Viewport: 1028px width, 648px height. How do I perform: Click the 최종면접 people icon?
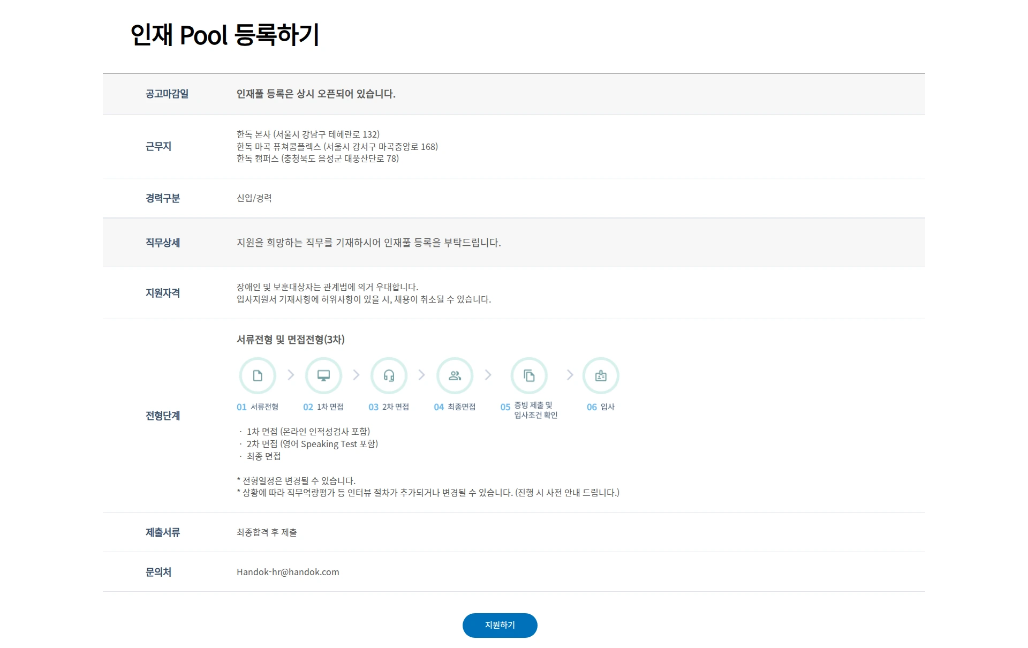pos(455,375)
